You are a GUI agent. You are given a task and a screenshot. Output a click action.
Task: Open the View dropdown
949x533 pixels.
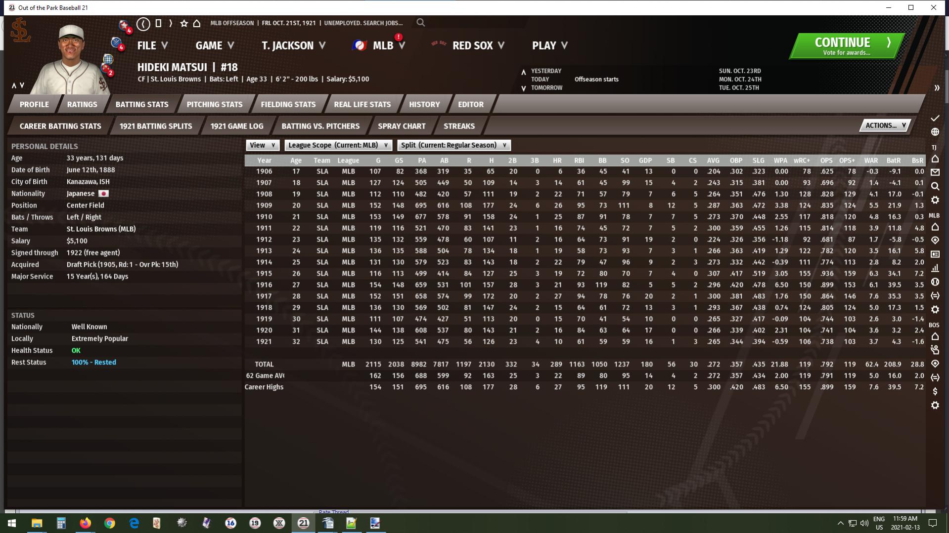tap(263, 145)
